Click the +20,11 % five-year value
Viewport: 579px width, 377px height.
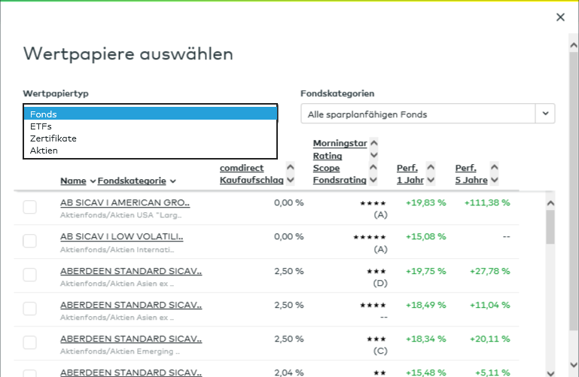coord(489,339)
